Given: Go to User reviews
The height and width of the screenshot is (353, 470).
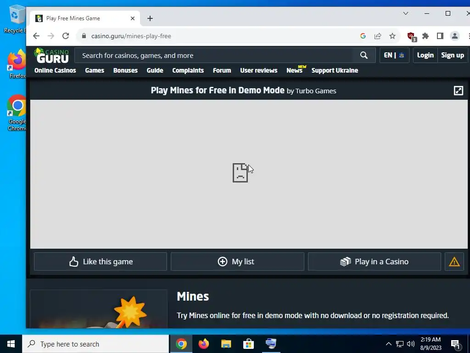Looking at the screenshot, I should click(259, 70).
